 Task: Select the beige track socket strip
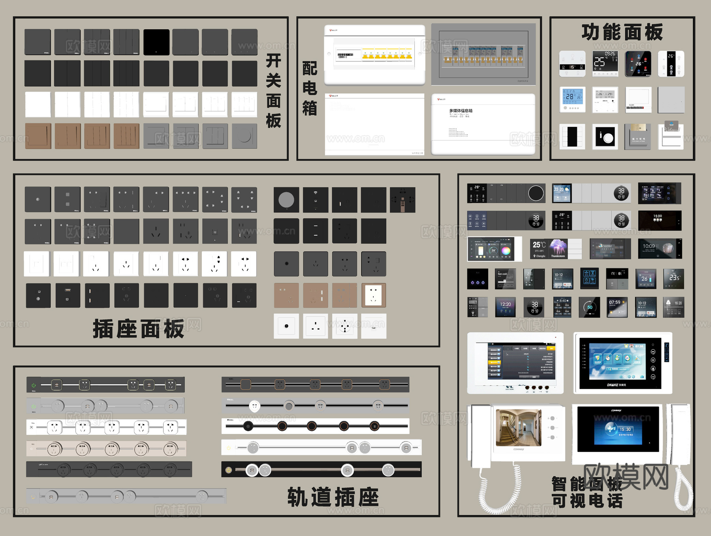click(106, 449)
